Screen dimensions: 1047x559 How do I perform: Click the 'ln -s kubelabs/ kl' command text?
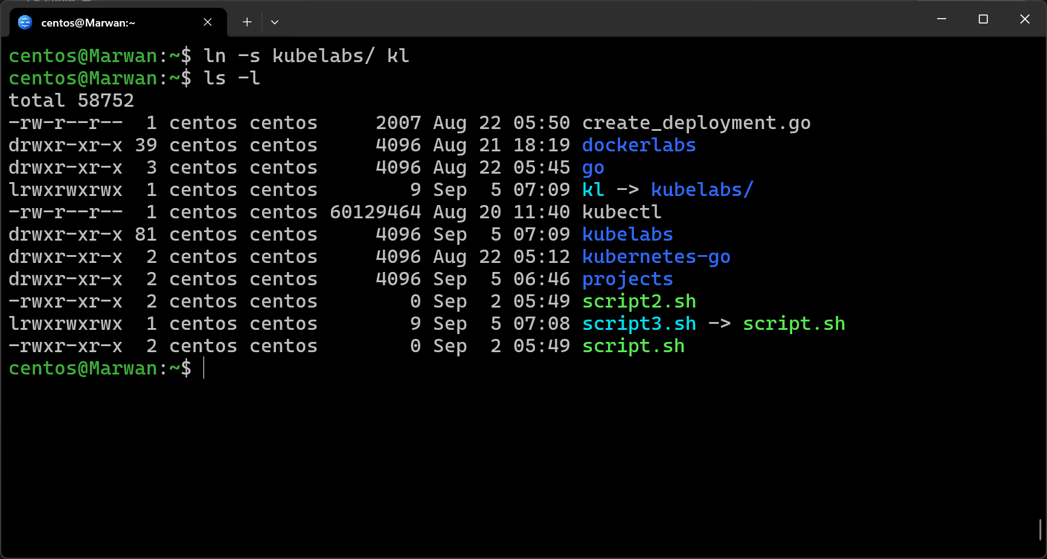point(307,56)
